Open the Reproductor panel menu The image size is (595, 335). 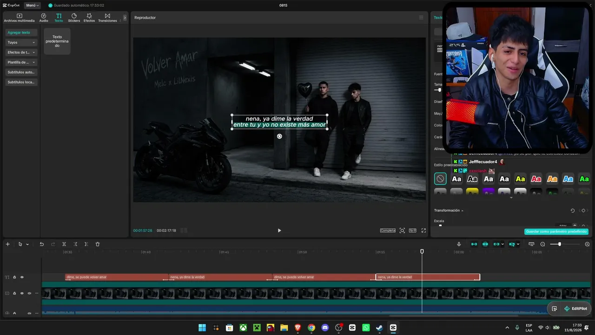(421, 18)
